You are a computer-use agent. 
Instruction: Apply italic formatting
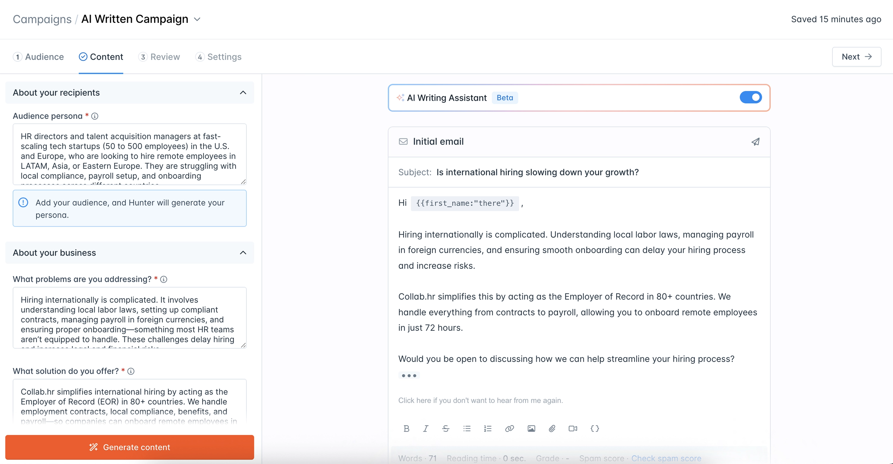[426, 428]
